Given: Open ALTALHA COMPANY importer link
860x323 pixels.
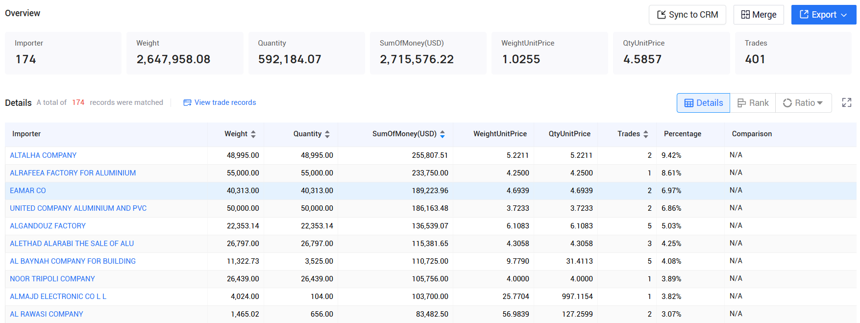Looking at the screenshot, I should tap(43, 155).
